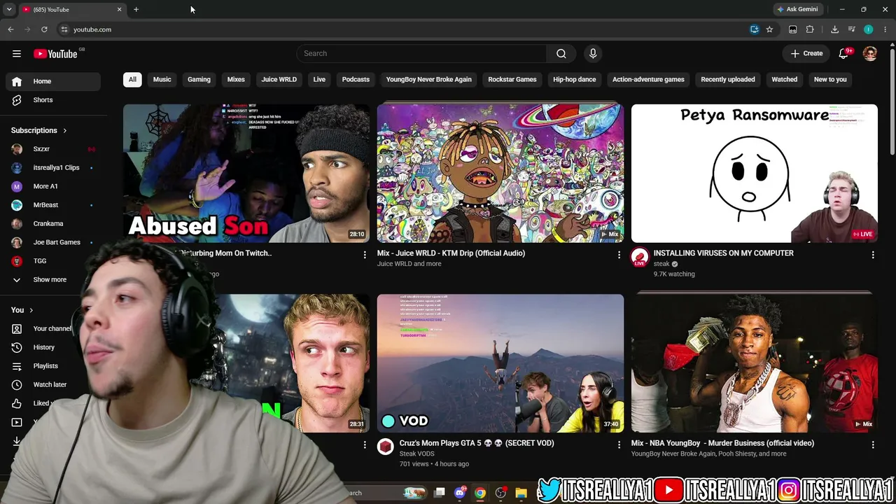
Task: Open History in sidebar
Action: pyautogui.click(x=43, y=347)
